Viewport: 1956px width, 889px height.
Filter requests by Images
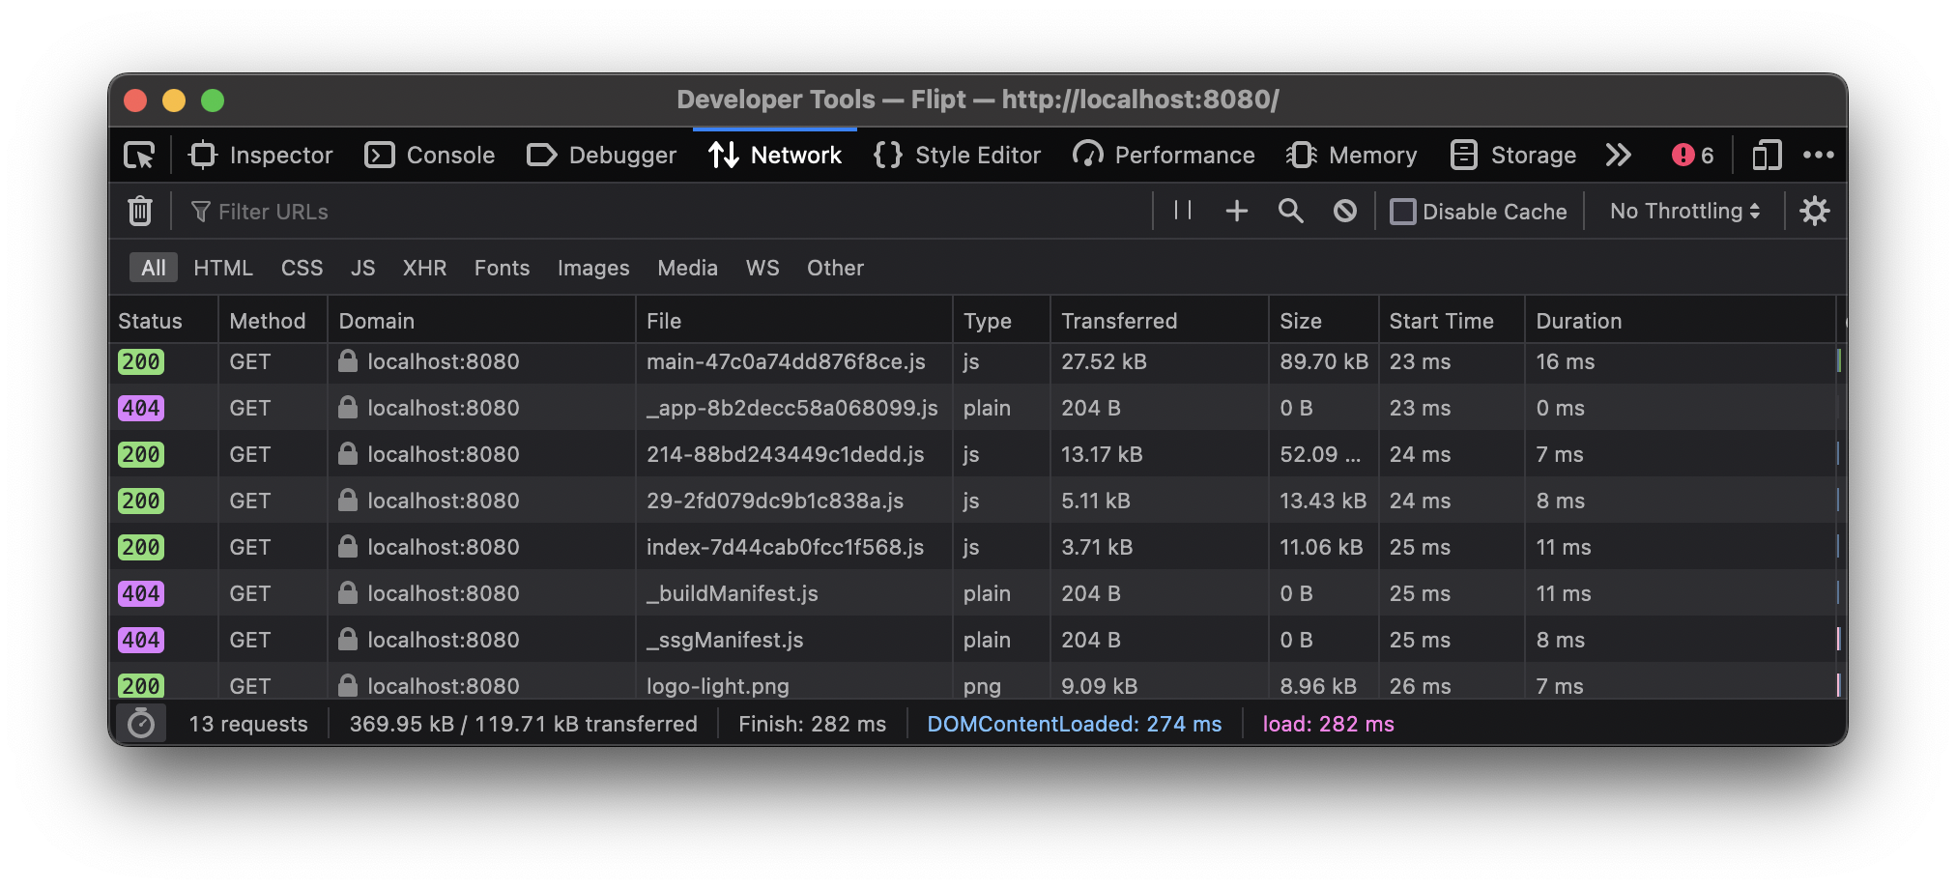593,268
